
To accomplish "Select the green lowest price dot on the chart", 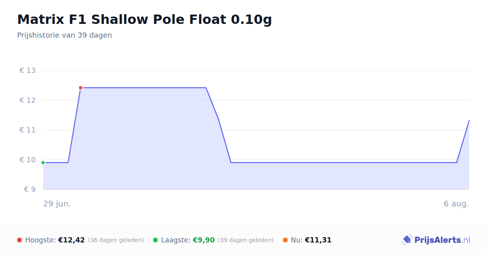I will click(x=43, y=163).
